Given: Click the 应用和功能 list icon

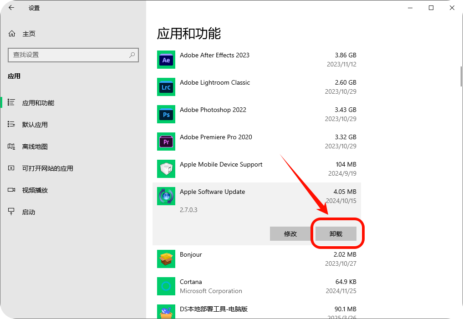Looking at the screenshot, I should coord(11,102).
